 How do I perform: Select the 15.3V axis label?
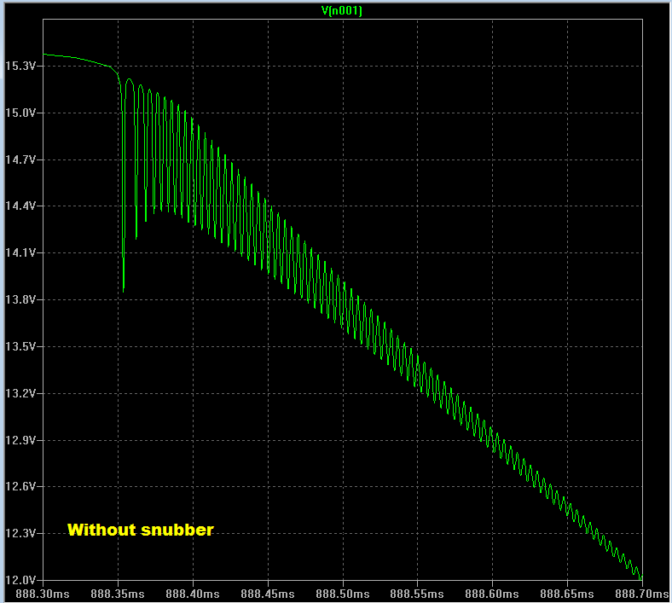pyautogui.click(x=19, y=66)
